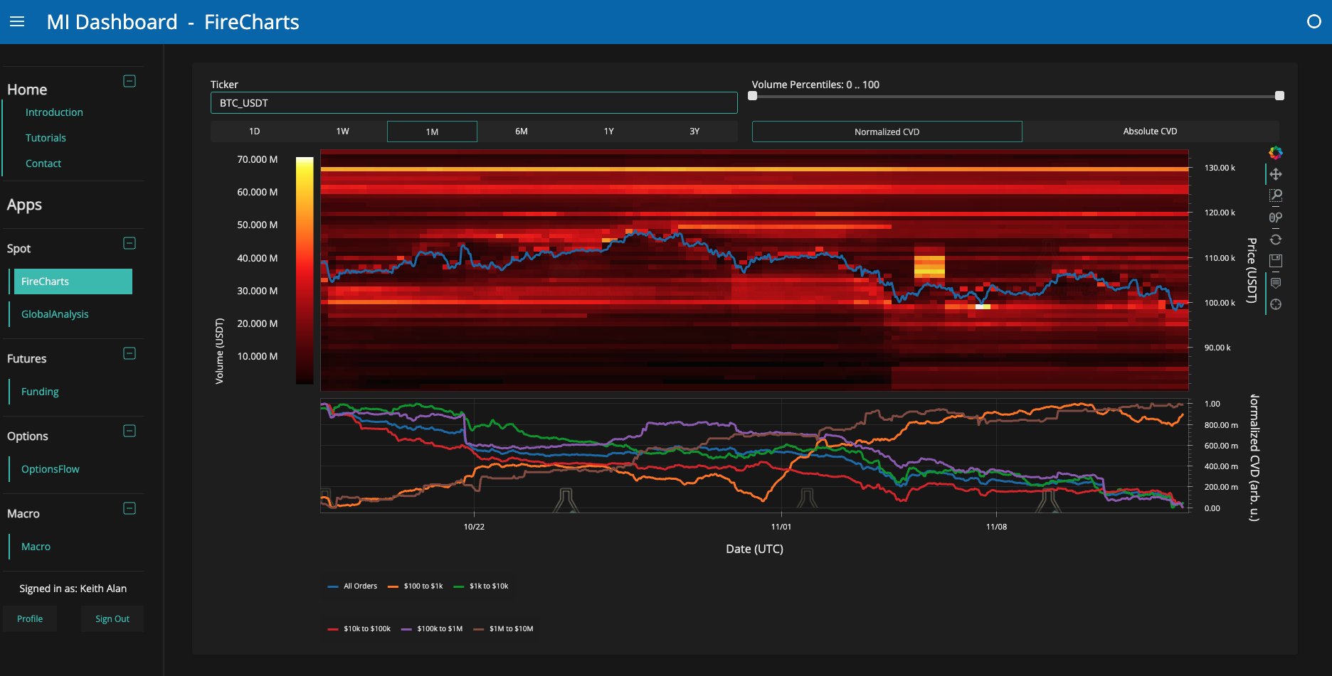The width and height of the screenshot is (1332, 676).
Task: Click the circle status icon in header
Action: pos(1313,22)
